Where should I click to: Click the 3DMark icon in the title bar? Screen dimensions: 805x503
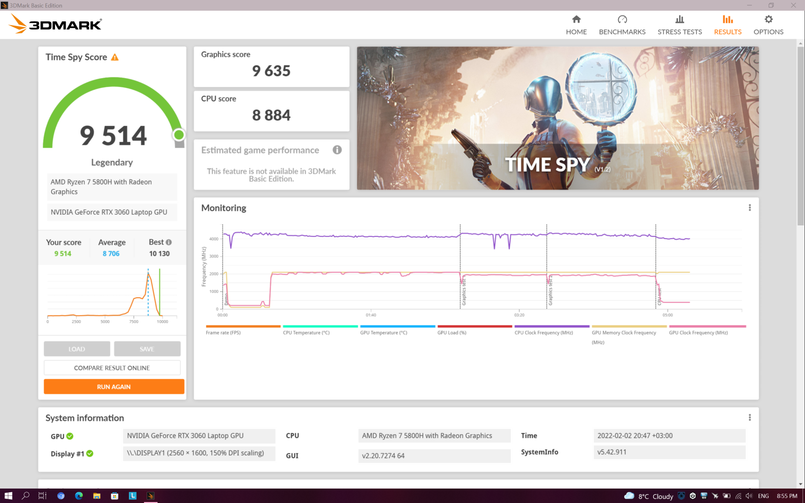(4, 5)
